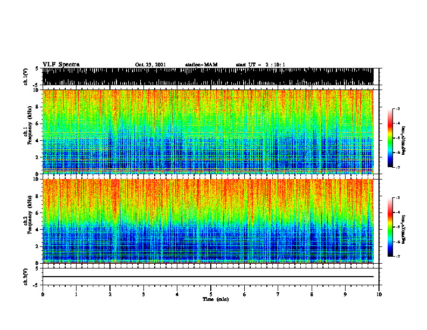The height and width of the screenshot is (330, 427).
Task: Click the "5" tick on the time axis
Action: point(211,294)
